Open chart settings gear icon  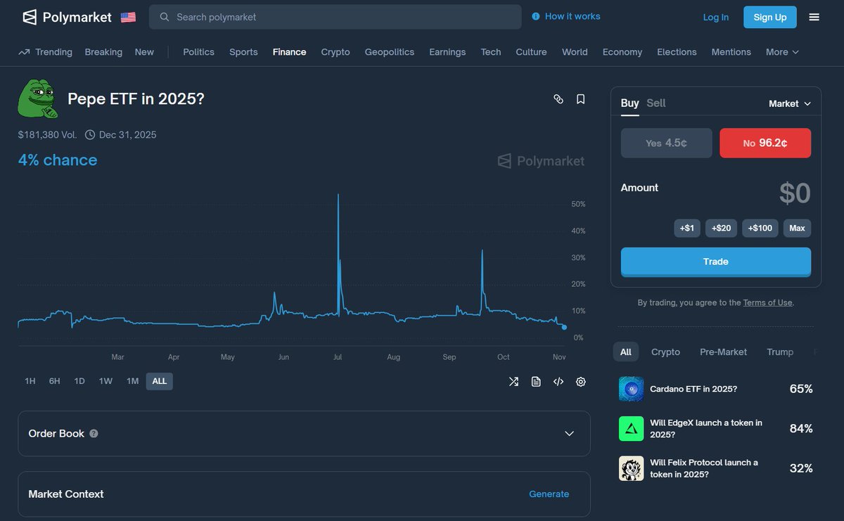click(x=580, y=382)
